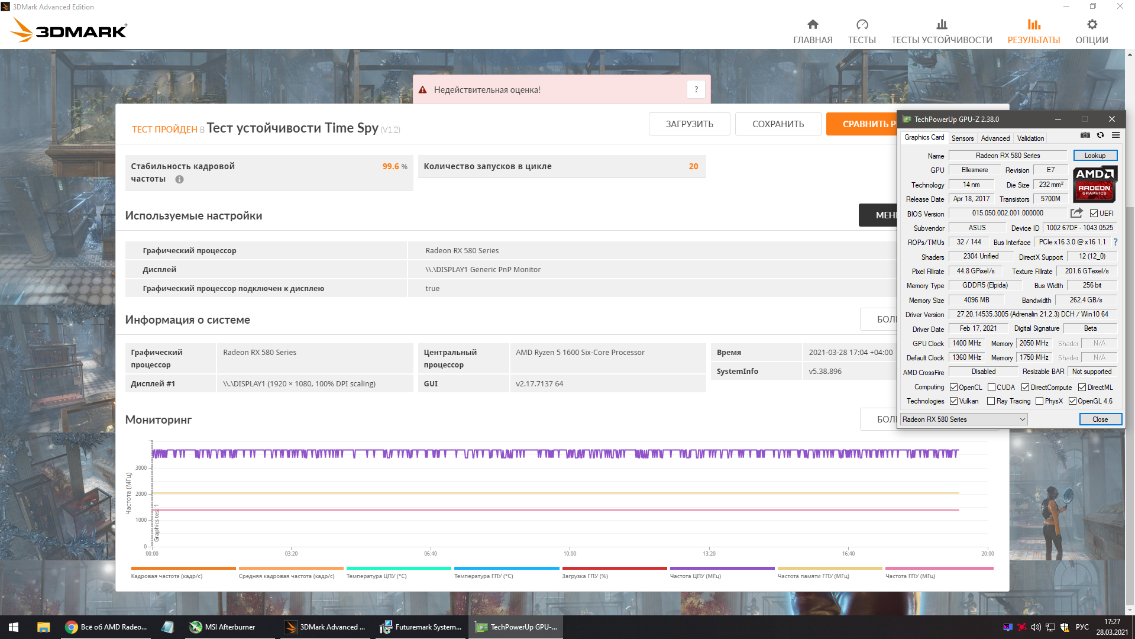Switch to the Sensors tab in GPU-Z
Viewport: 1135px width, 639px height.
click(962, 138)
